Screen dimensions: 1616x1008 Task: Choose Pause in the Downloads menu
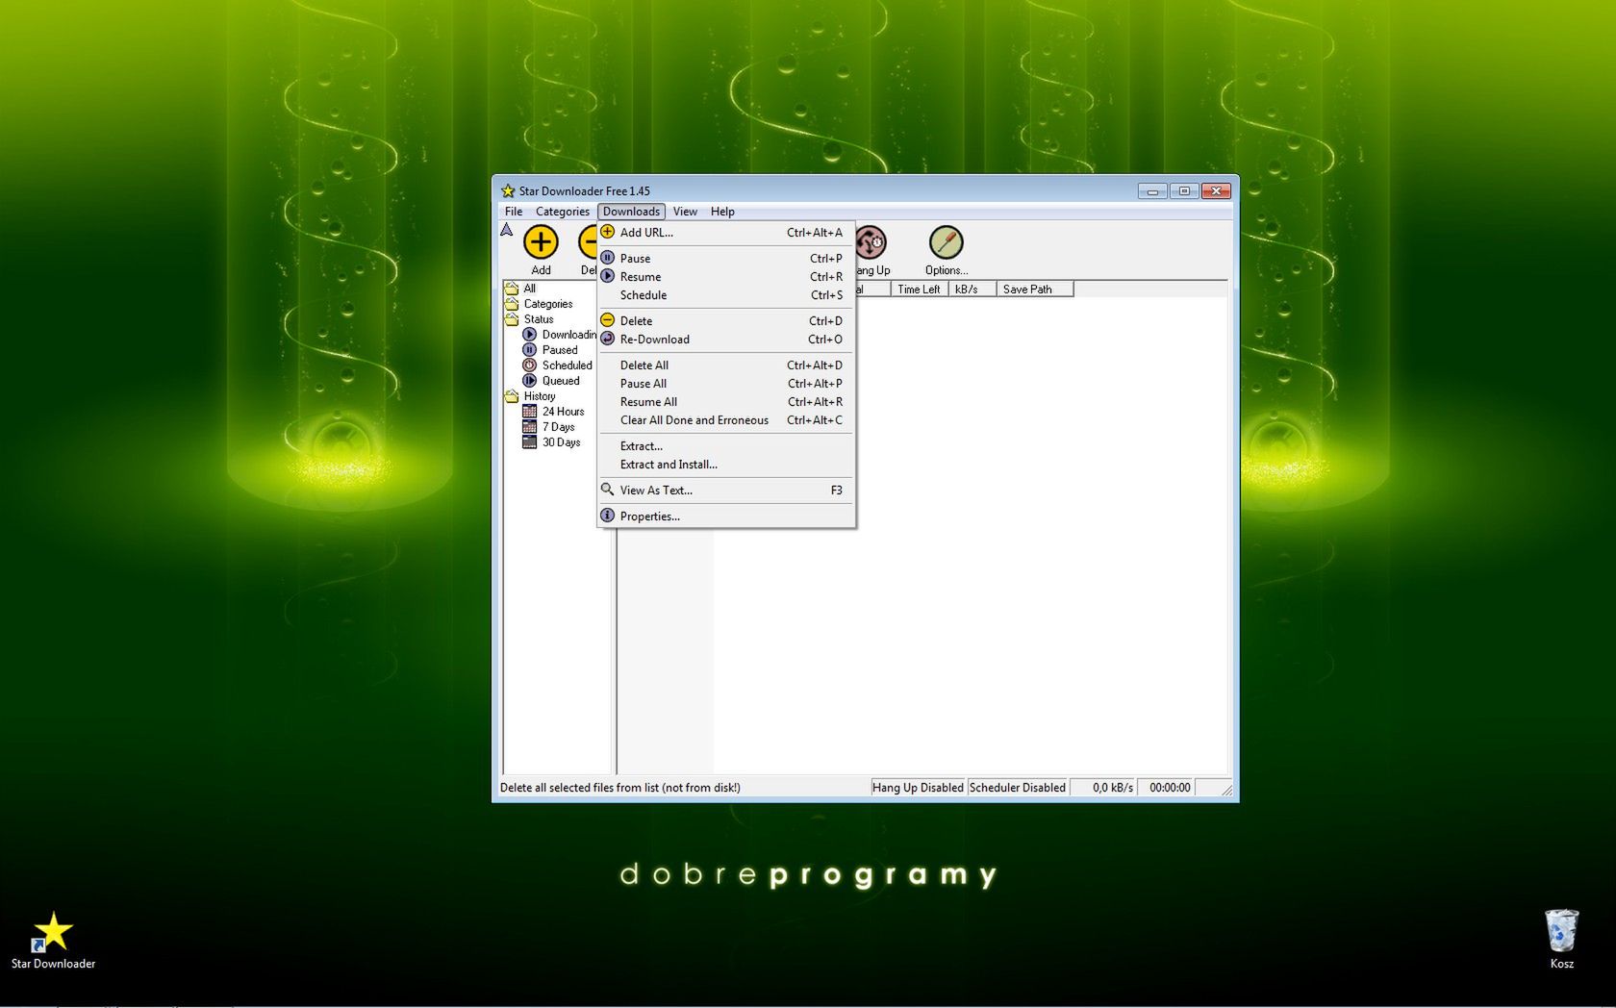tap(726, 259)
